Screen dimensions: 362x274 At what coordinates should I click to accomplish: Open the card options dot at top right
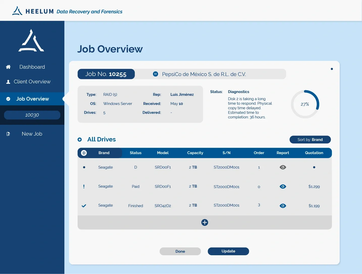[x=332, y=69]
